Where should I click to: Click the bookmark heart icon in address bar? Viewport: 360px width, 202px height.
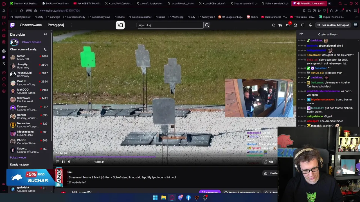324,11
